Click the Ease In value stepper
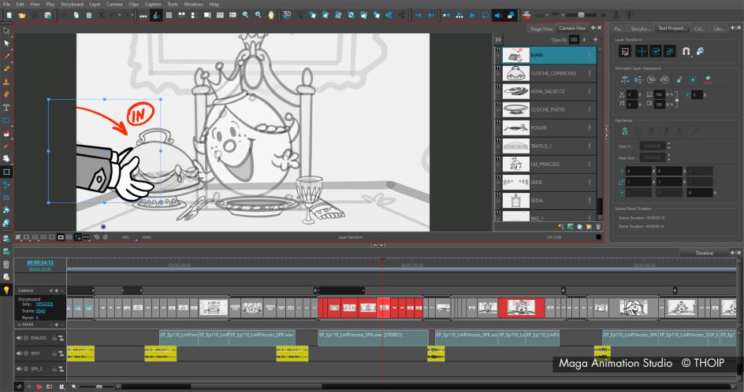The width and height of the screenshot is (744, 392). coord(669,146)
